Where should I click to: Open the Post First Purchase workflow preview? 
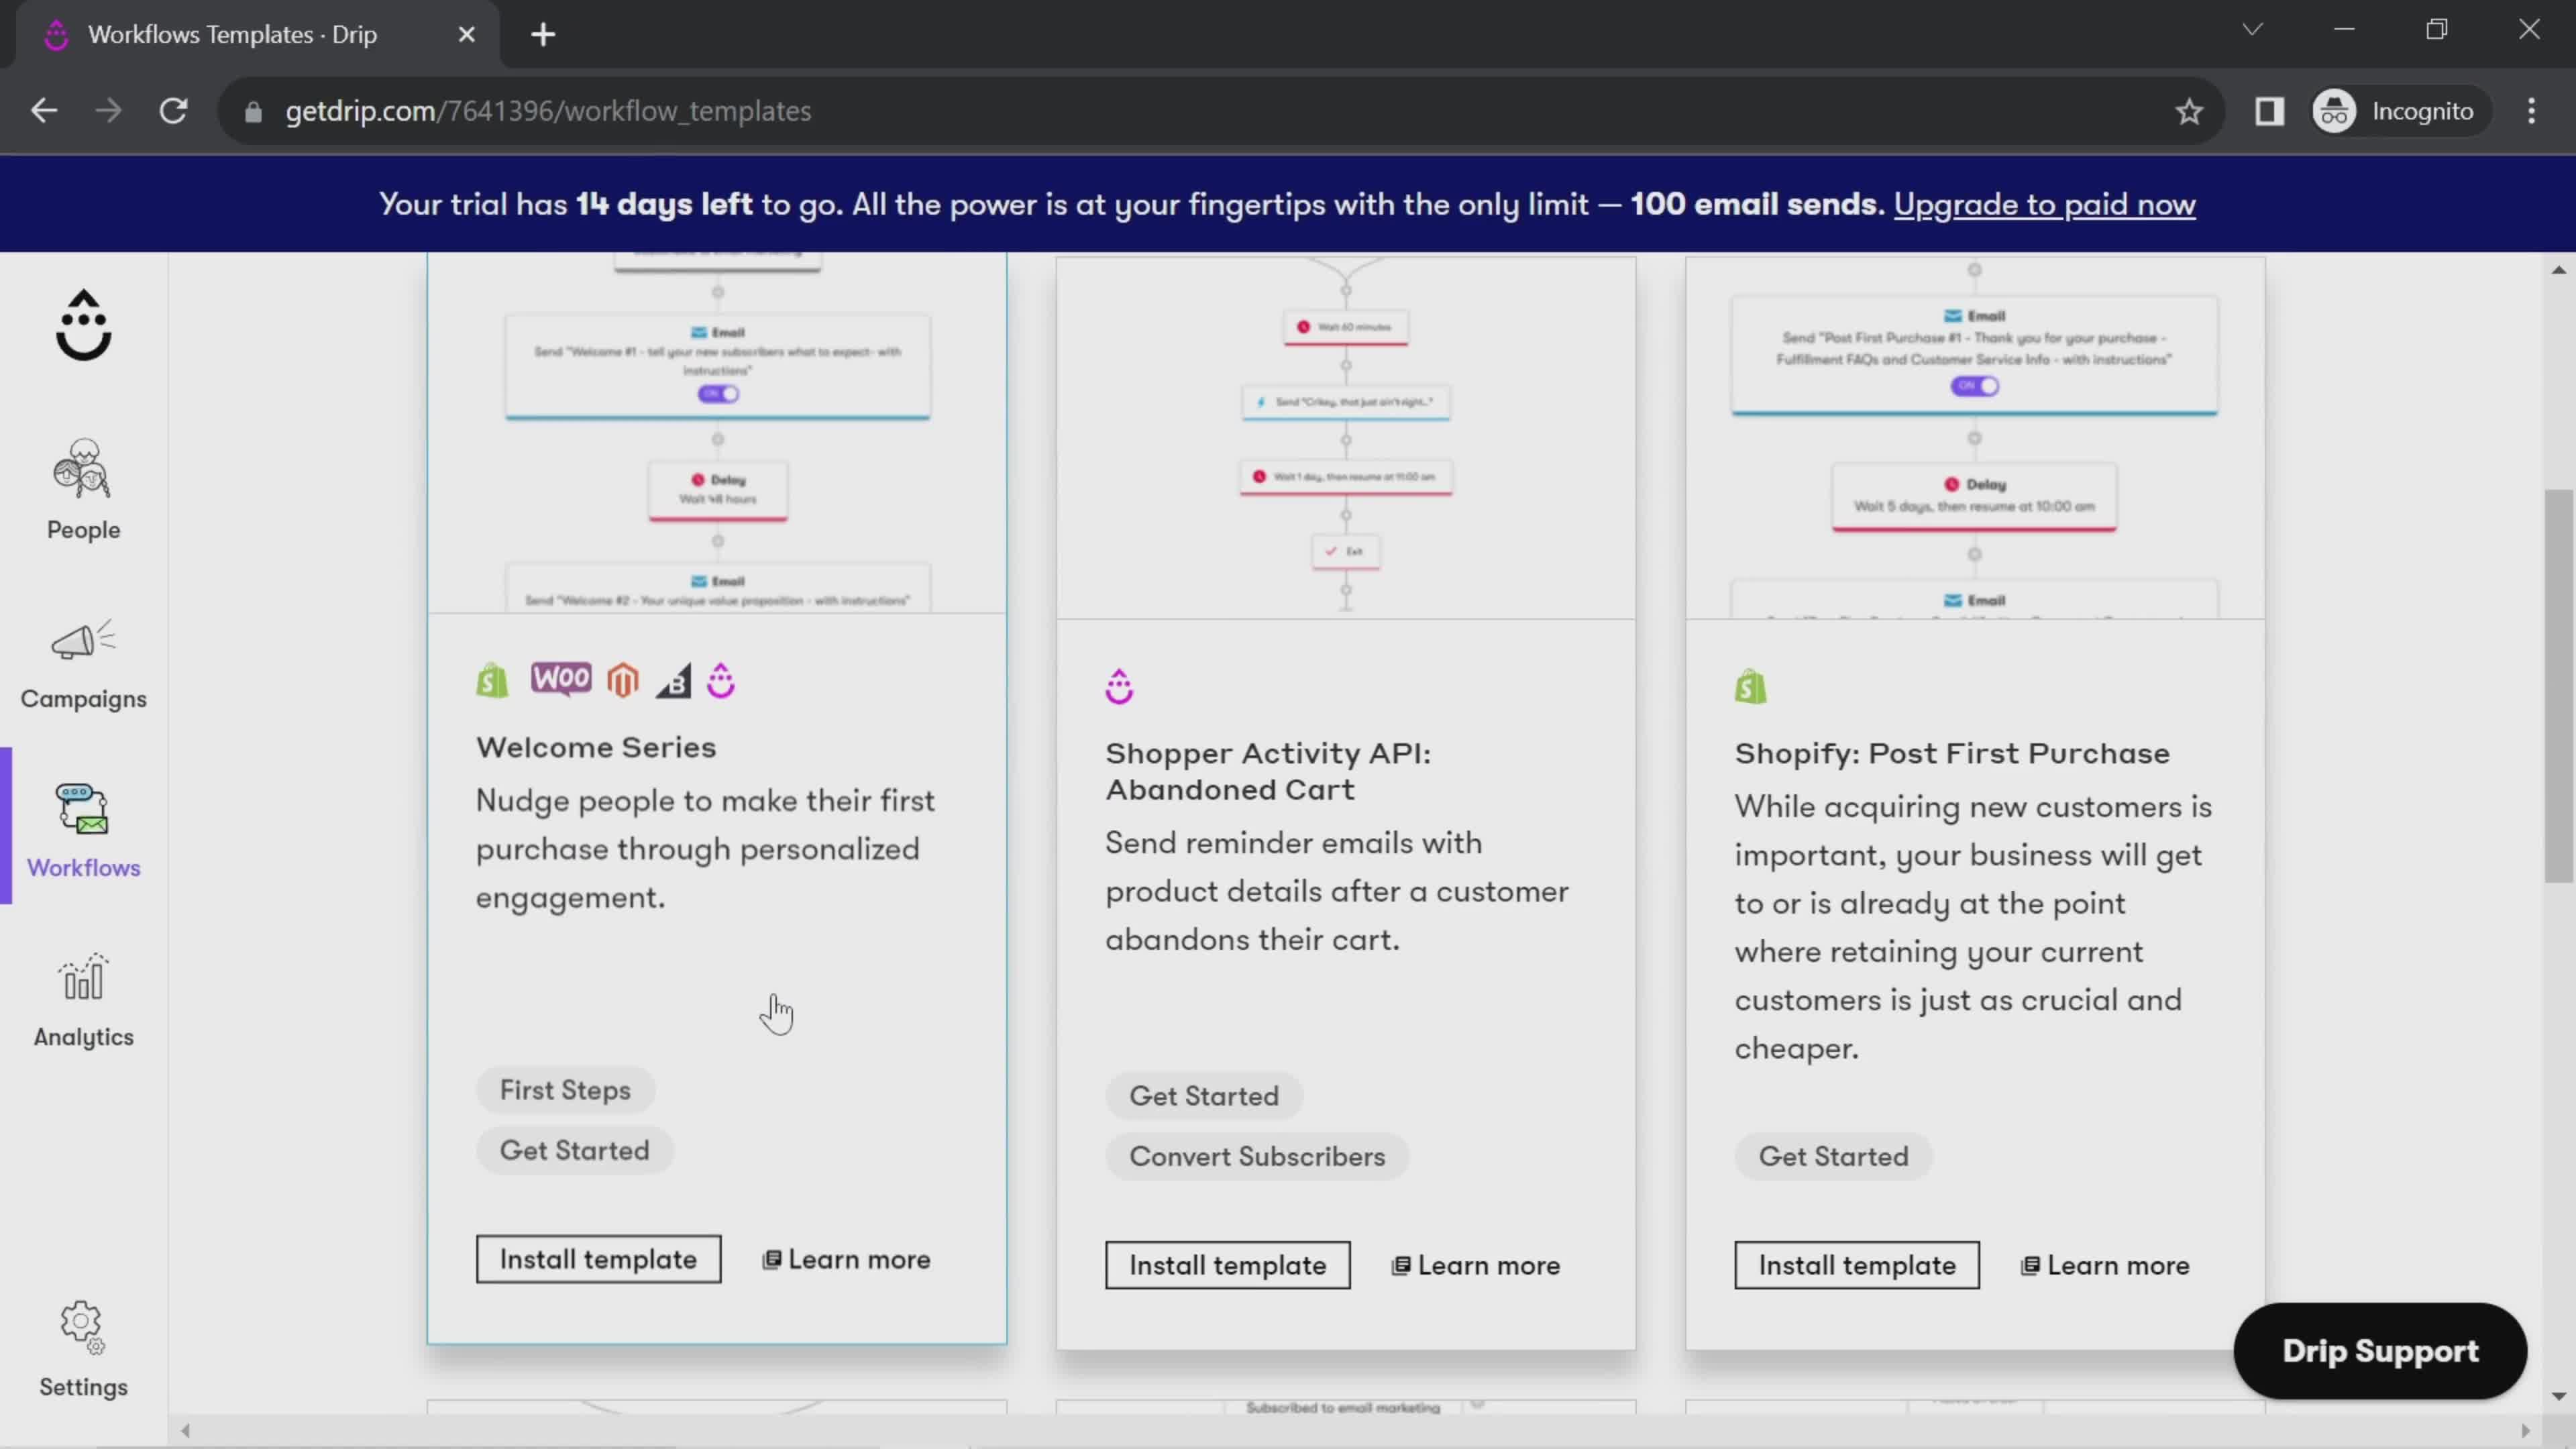point(1975,438)
